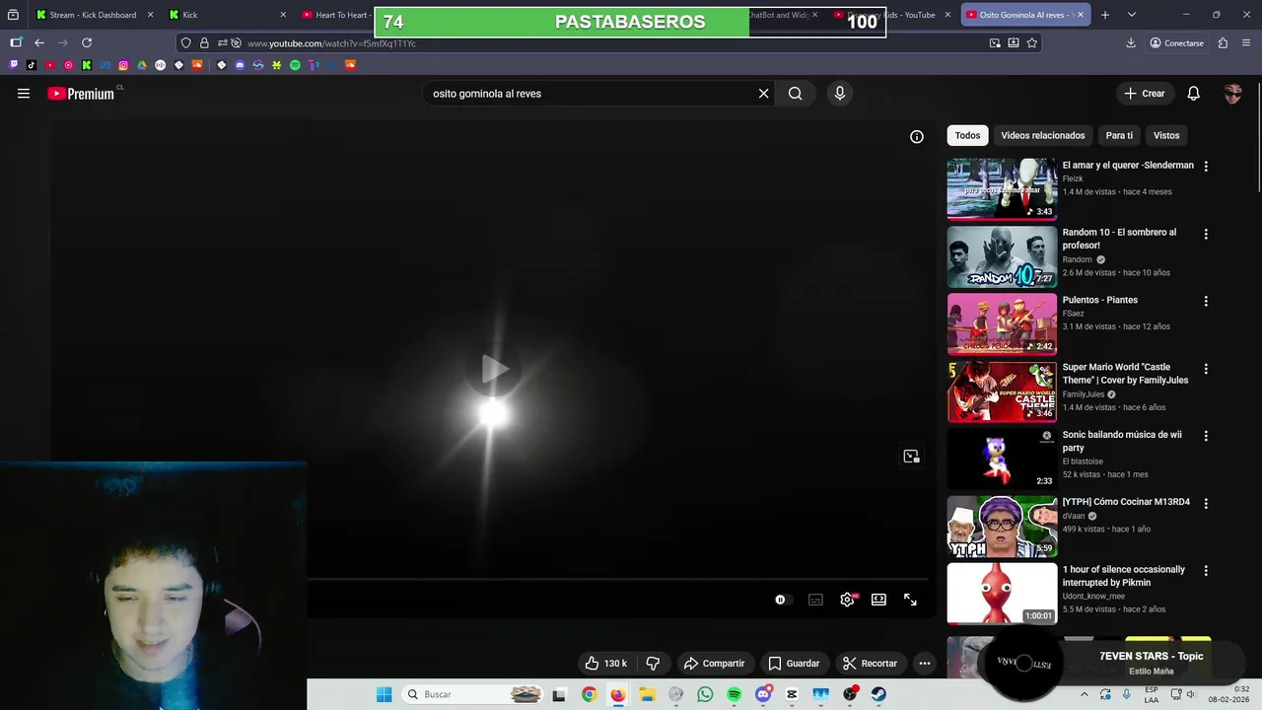
Task: Click the taskbar Buscar search box
Action: [x=473, y=694]
